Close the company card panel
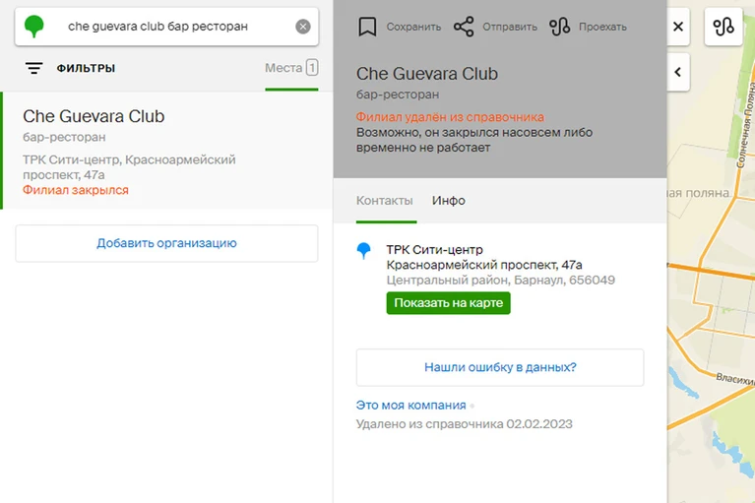Image resolution: width=755 pixels, height=503 pixels. point(678,27)
